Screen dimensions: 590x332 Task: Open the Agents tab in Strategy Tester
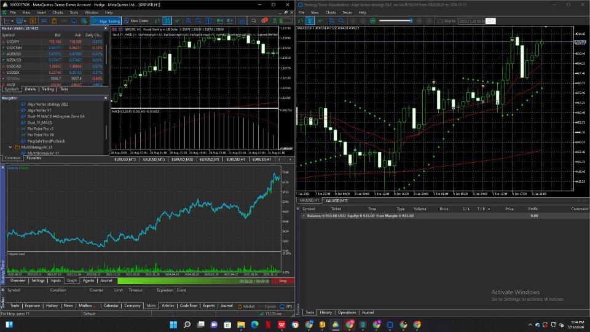click(x=88, y=280)
